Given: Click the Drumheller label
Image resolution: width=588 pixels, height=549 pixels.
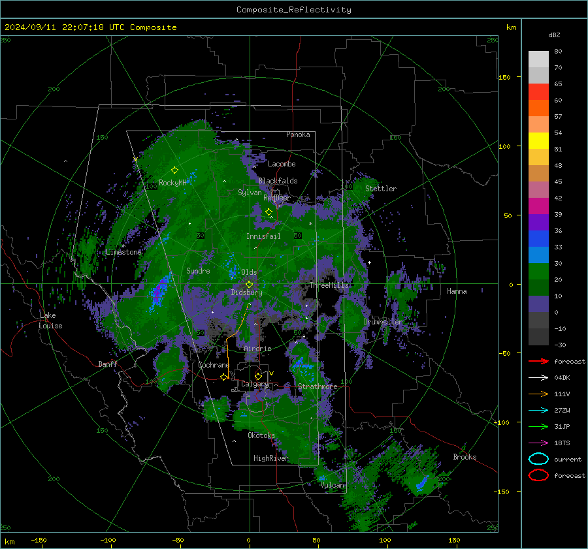Looking at the screenshot, I should [x=383, y=322].
